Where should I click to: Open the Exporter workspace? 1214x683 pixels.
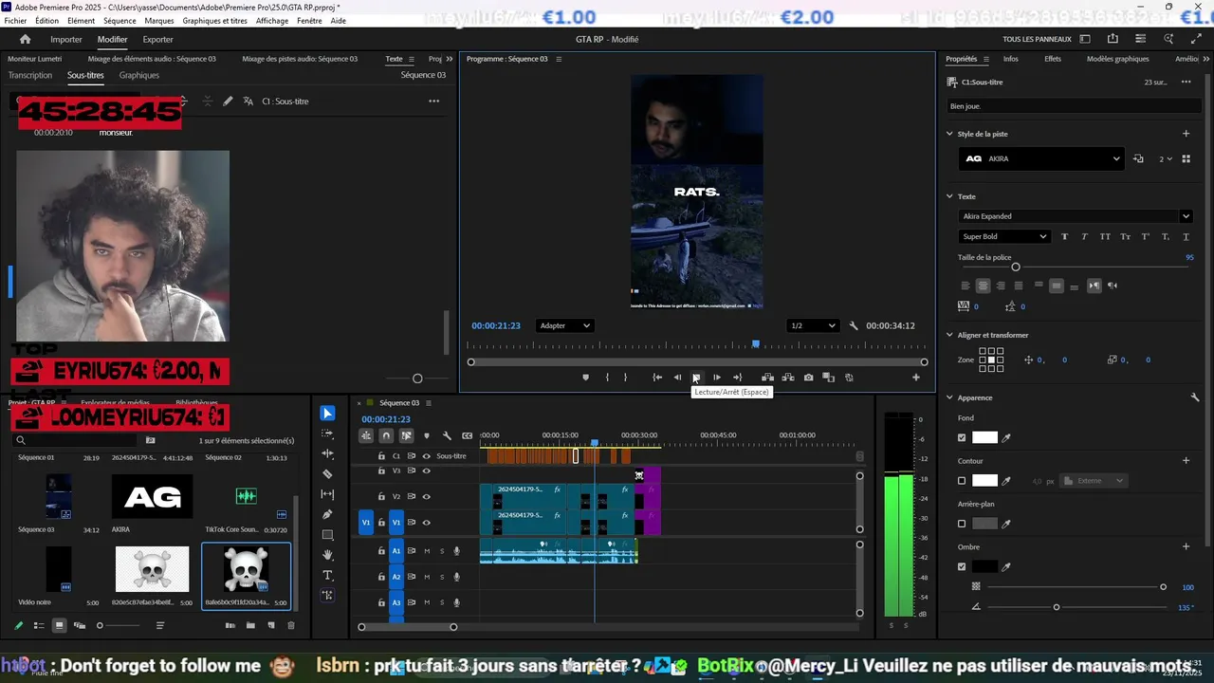point(157,39)
